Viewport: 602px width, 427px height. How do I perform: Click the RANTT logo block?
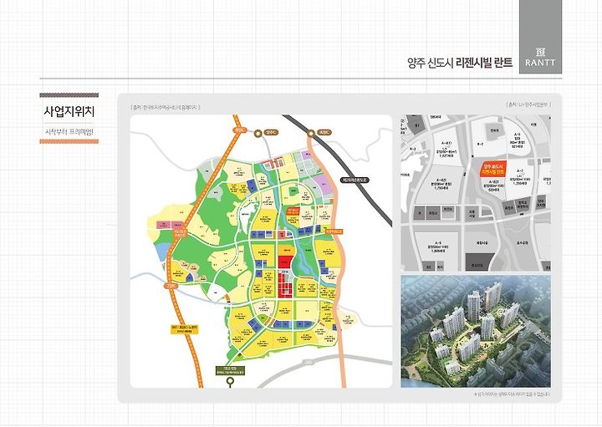click(541, 37)
